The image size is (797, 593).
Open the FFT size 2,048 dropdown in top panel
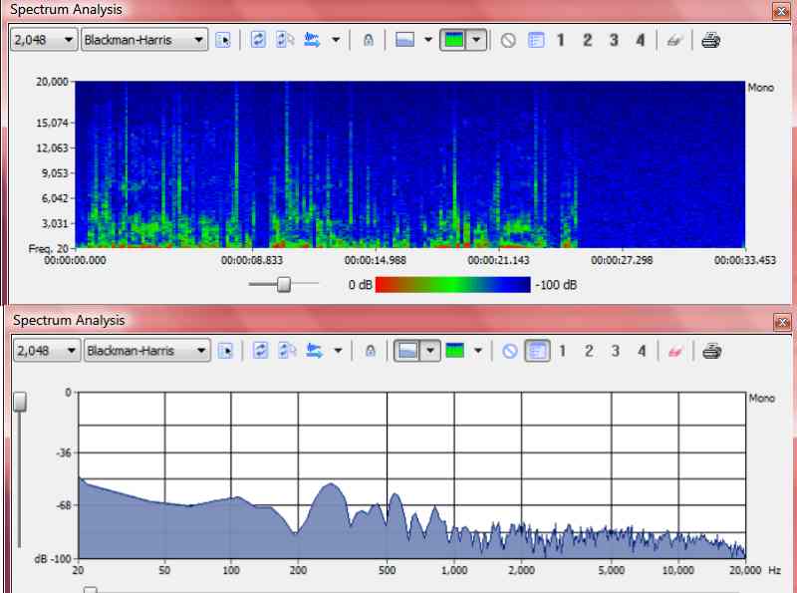click(x=68, y=41)
